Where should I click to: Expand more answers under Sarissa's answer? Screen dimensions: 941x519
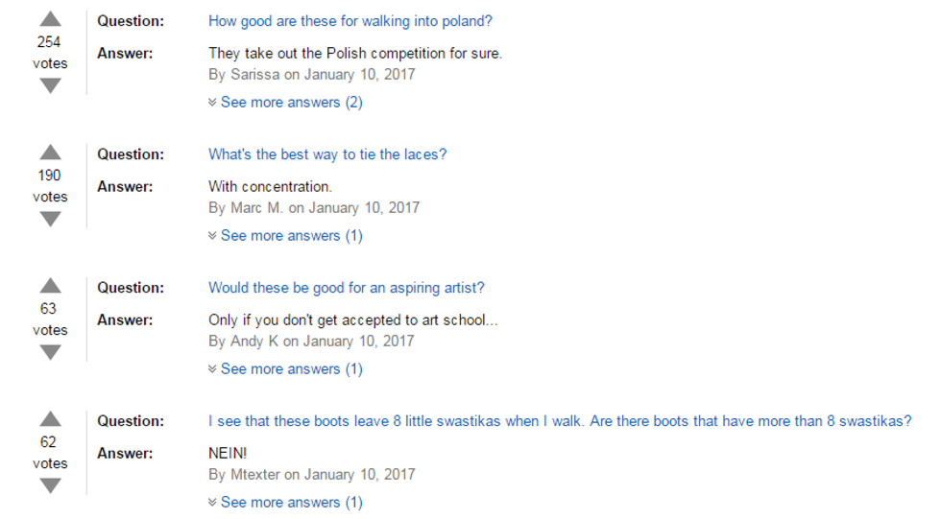(x=291, y=102)
